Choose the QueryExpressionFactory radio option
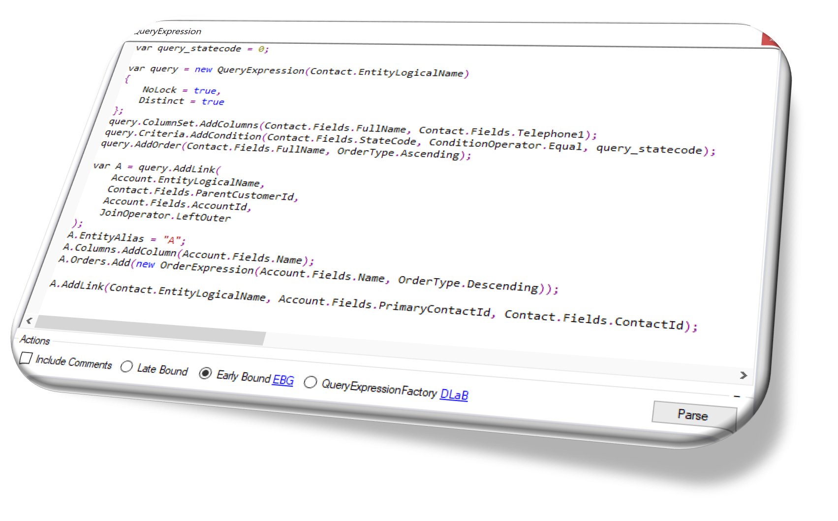Image resolution: width=838 pixels, height=521 pixels. [x=310, y=382]
